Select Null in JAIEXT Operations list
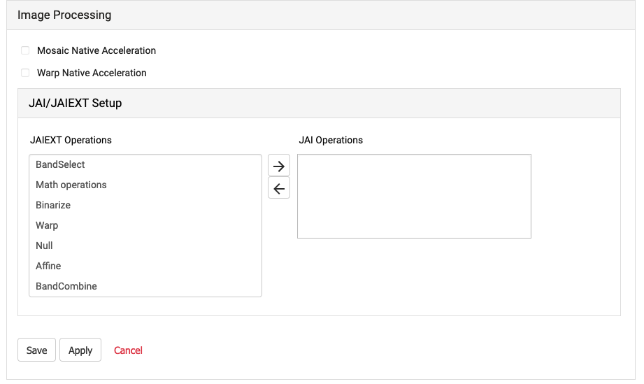644x384 pixels. point(145,246)
